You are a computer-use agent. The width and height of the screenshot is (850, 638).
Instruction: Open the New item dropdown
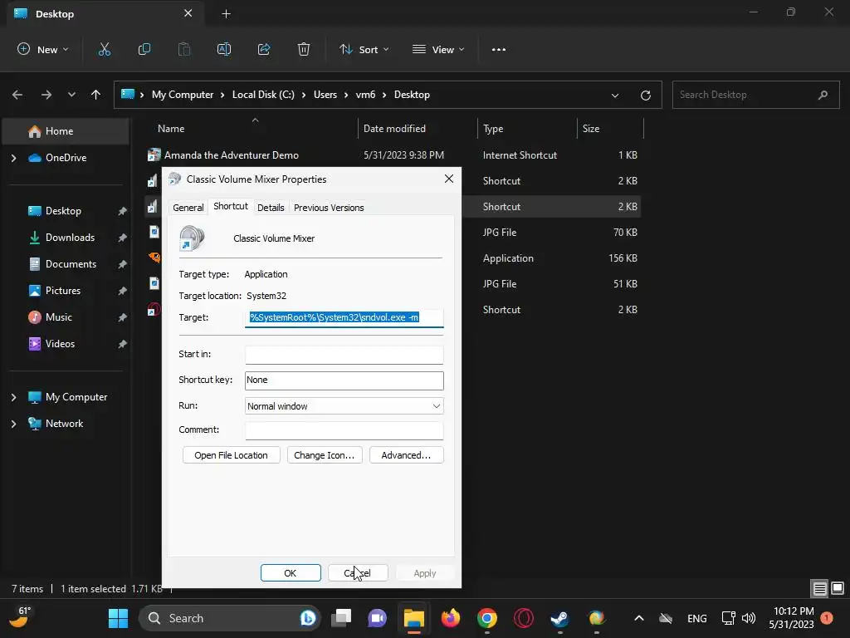(43, 49)
